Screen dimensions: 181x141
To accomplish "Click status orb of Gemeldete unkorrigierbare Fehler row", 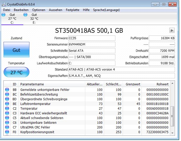I will pos(7,90).
